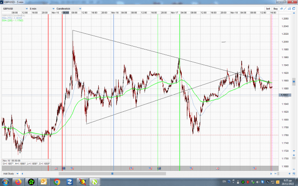Click the US flag event near 16:00 Nov 16
This screenshot has height=186, width=298.
point(151,168)
